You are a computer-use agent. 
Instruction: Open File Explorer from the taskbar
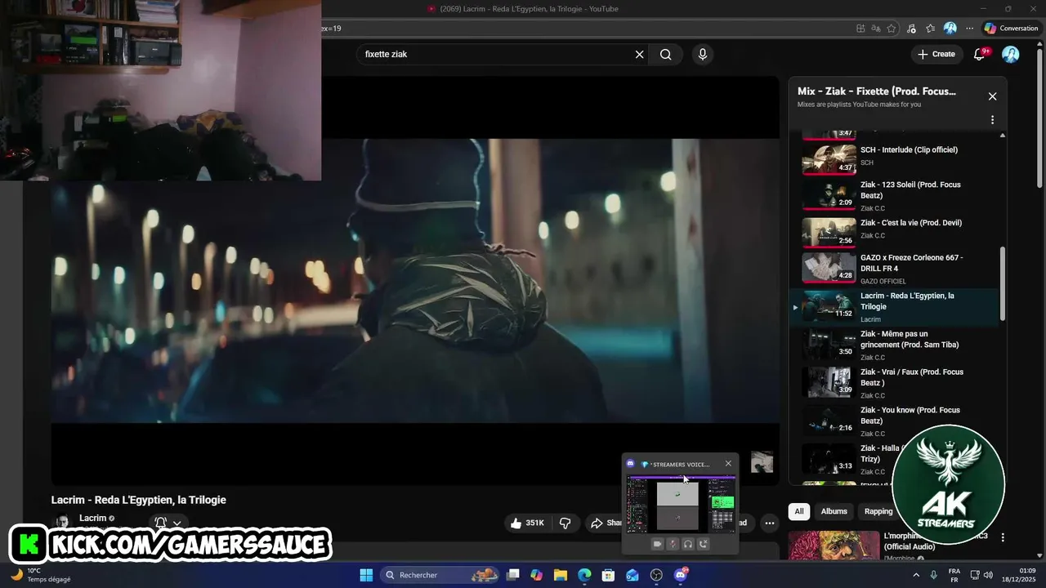point(561,575)
